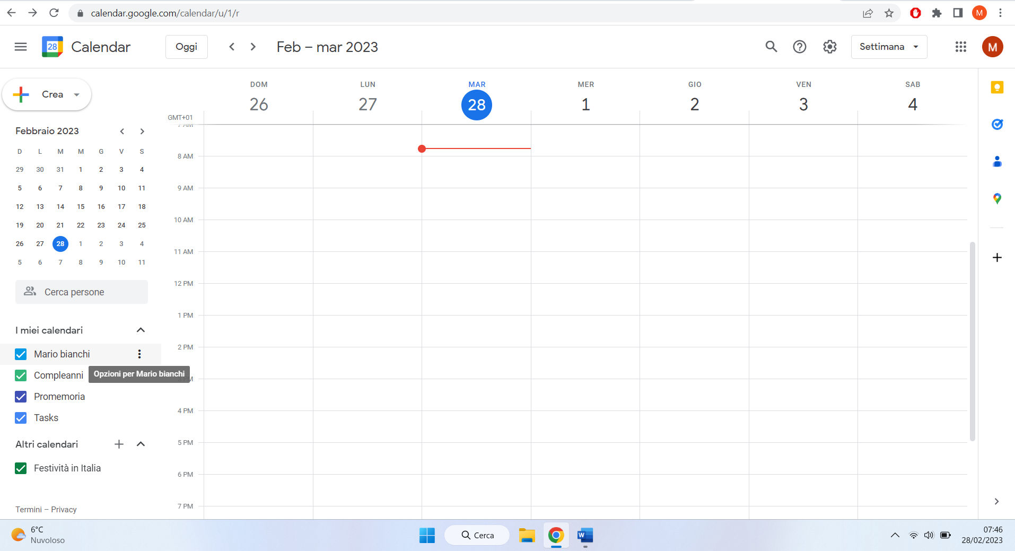This screenshot has height=551, width=1015.
Task: Open the help question mark icon
Action: 800,47
